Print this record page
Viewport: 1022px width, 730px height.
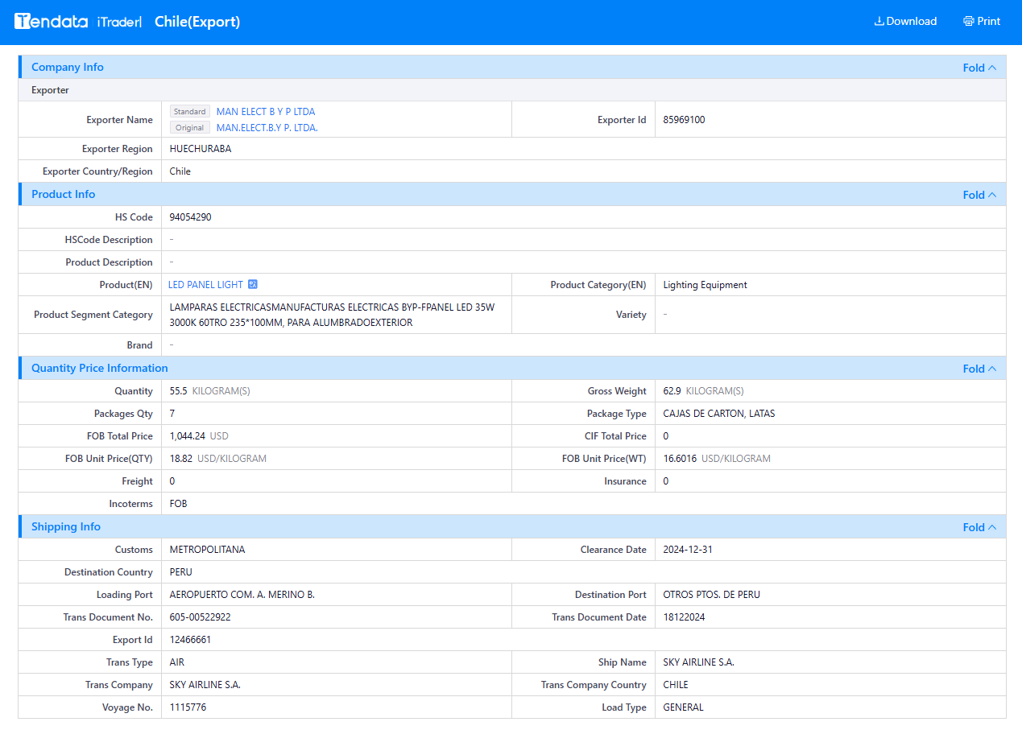(x=982, y=22)
